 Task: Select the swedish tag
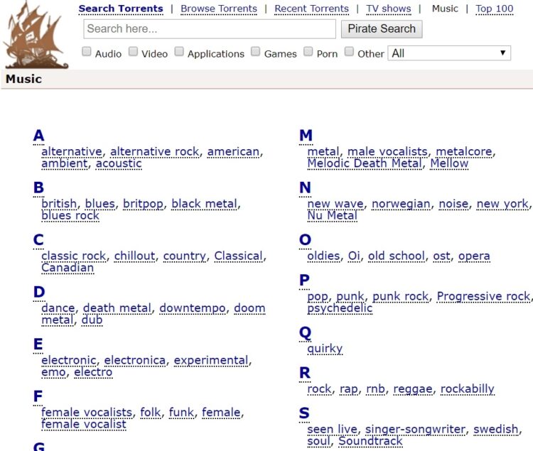(495, 429)
